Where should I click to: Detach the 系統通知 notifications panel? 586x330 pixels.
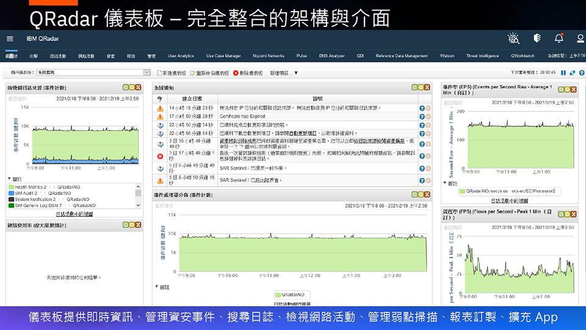[414, 87]
